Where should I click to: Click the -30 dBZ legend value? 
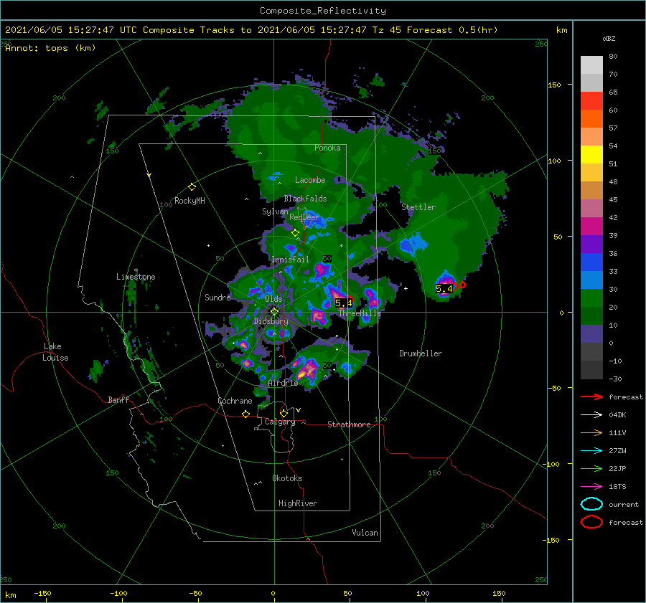[615, 379]
